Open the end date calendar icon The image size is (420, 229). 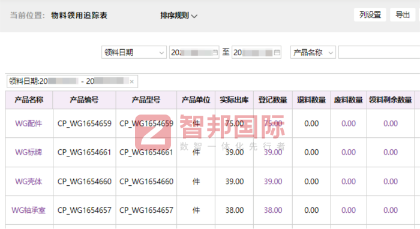pyautogui.click(x=277, y=52)
